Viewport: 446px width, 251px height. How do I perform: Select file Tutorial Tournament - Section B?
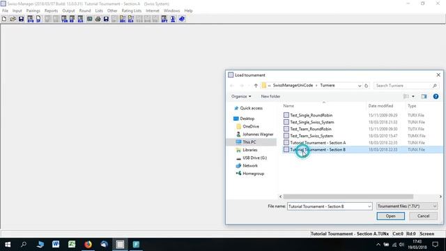click(318, 150)
